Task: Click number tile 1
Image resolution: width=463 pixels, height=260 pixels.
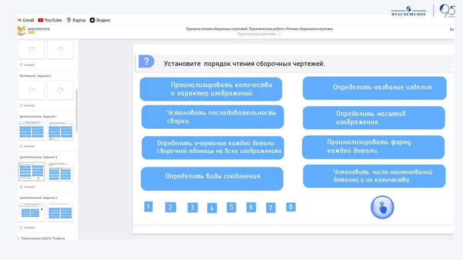Action: [148, 206]
